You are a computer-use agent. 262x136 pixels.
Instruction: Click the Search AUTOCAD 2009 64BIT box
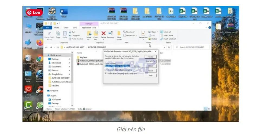click(x=191, y=47)
